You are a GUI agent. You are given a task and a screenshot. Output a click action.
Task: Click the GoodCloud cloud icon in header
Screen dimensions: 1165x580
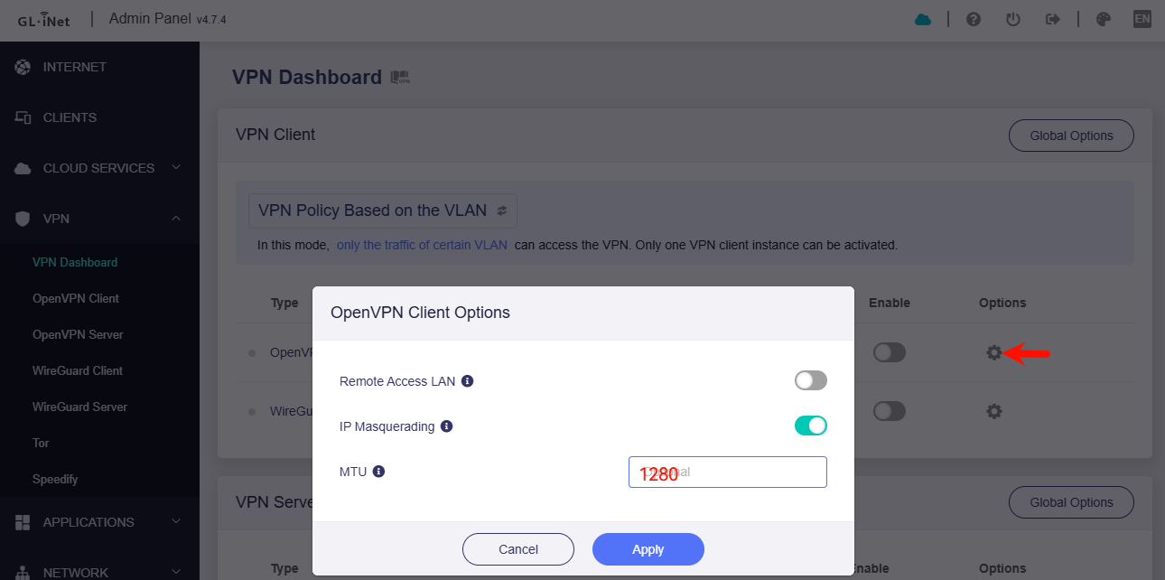922,19
